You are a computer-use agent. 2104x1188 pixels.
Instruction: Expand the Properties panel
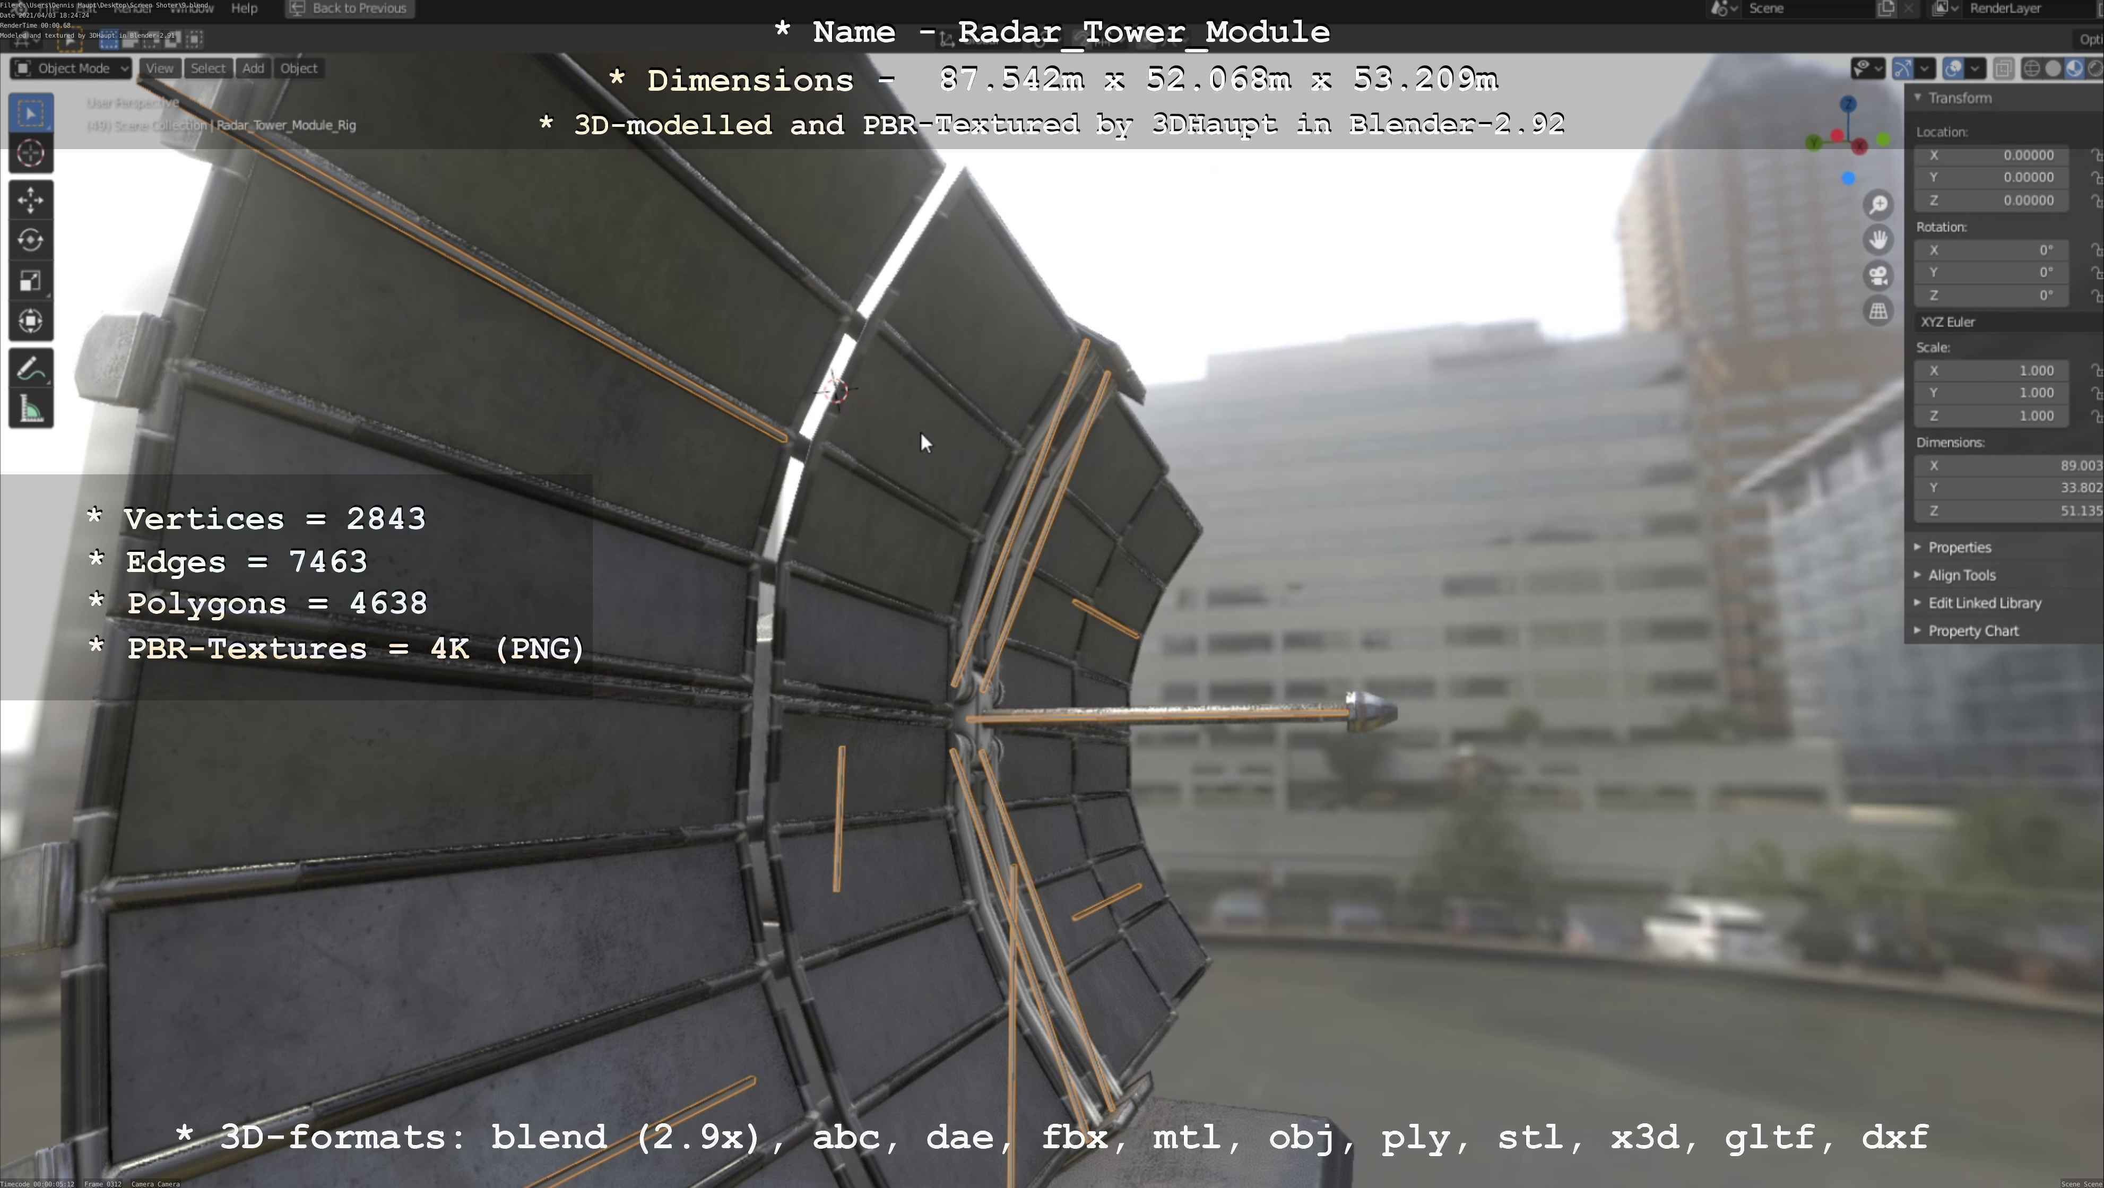[x=1960, y=547]
